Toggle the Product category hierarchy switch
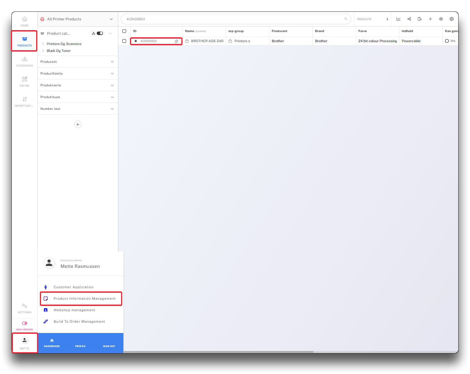470x374 pixels. tap(100, 33)
